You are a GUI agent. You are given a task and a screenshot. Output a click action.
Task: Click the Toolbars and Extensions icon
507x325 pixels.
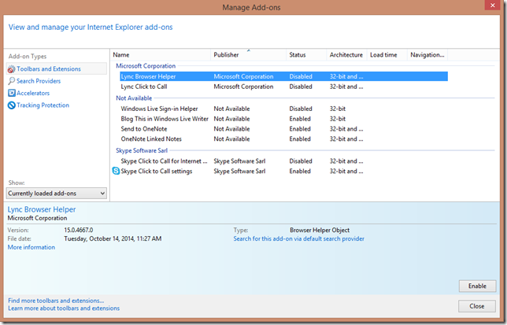pos(11,69)
